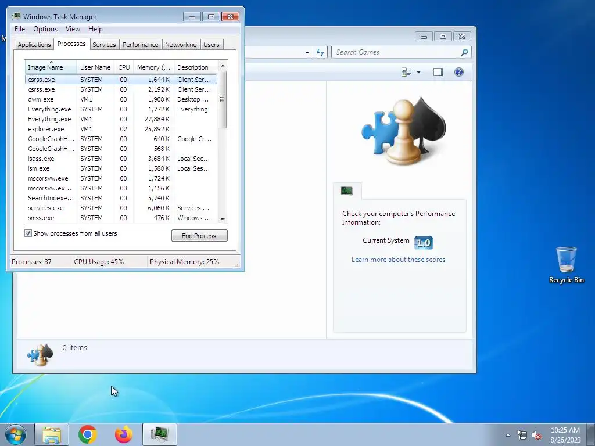Click the performance monitor tab icon in Games pane
Screen dimensions: 595x446
[x=347, y=190]
